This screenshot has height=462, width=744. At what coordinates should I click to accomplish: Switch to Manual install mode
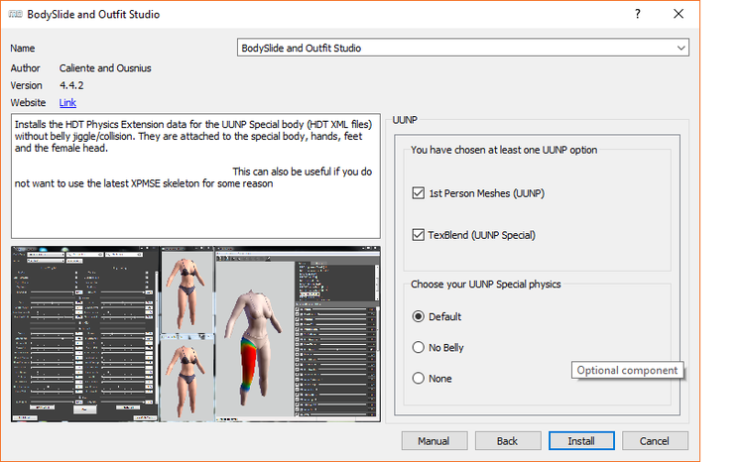434,440
